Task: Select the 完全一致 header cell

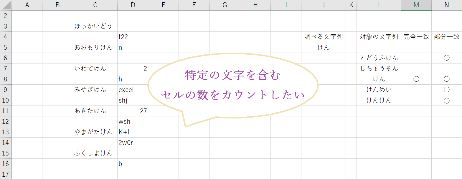Action: 416,37
